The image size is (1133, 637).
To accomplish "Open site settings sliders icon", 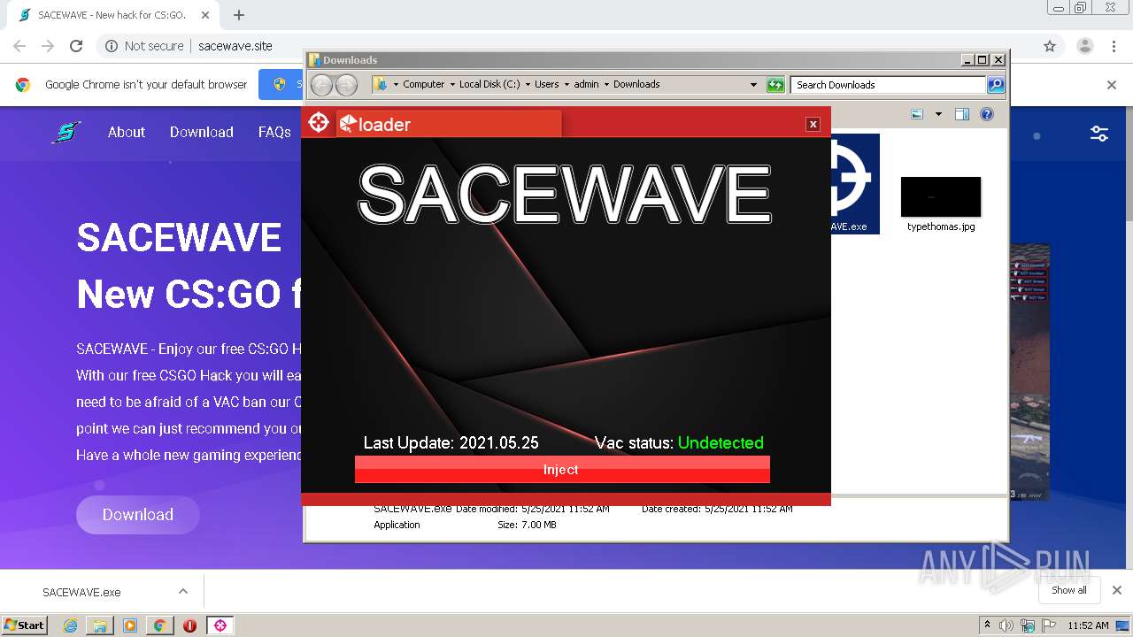I will 1099,134.
